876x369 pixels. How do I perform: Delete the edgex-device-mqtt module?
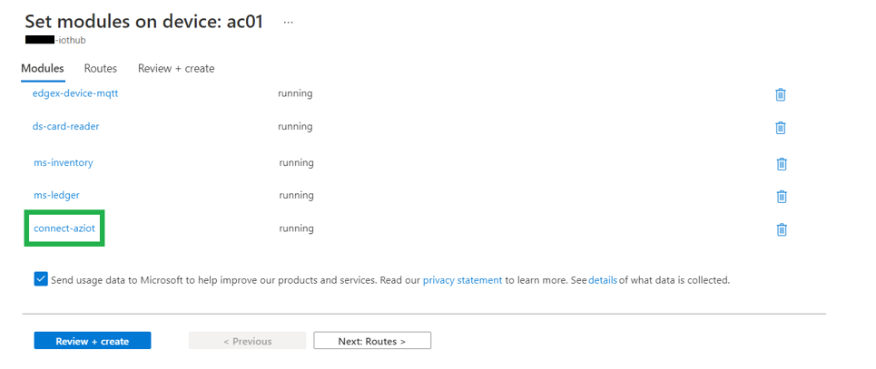tap(780, 94)
